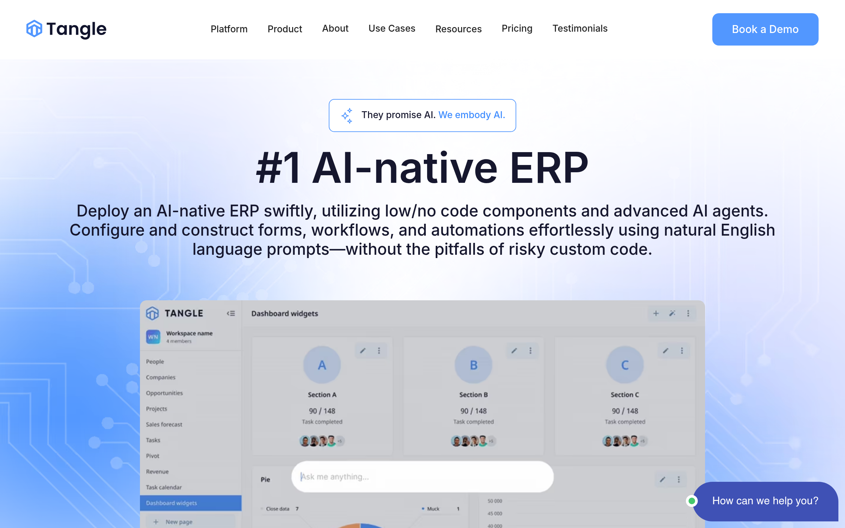
Task: Click the Book a Demo button
Action: 765,29
